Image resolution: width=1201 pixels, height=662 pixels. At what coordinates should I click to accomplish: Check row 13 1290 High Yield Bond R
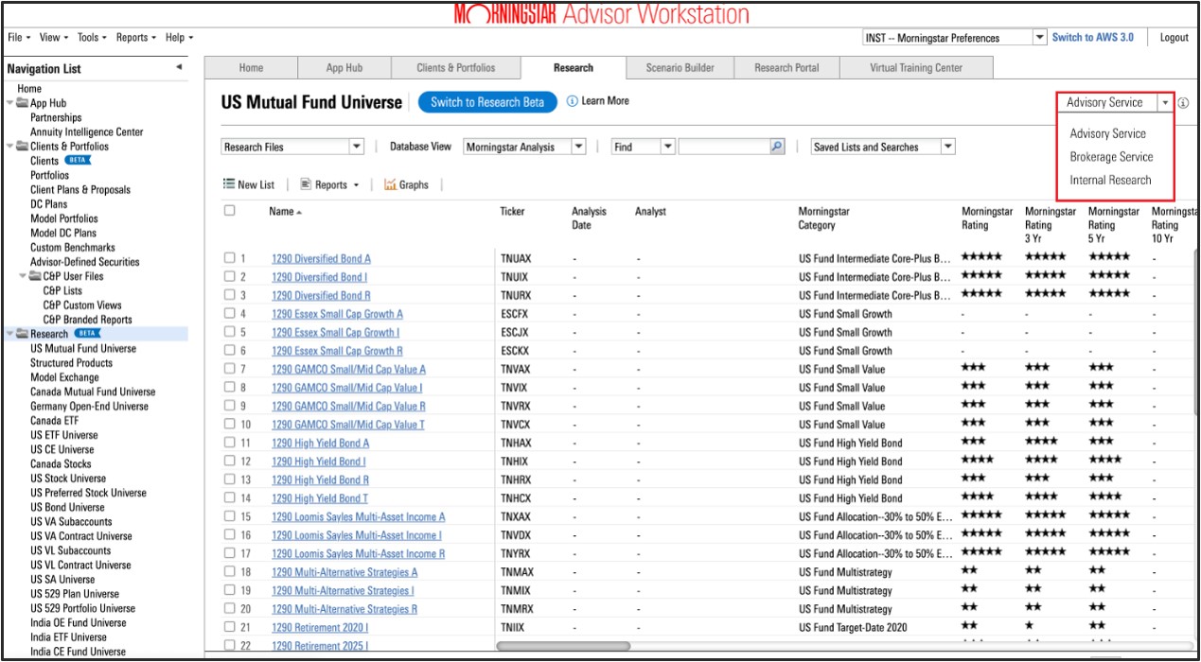[229, 479]
